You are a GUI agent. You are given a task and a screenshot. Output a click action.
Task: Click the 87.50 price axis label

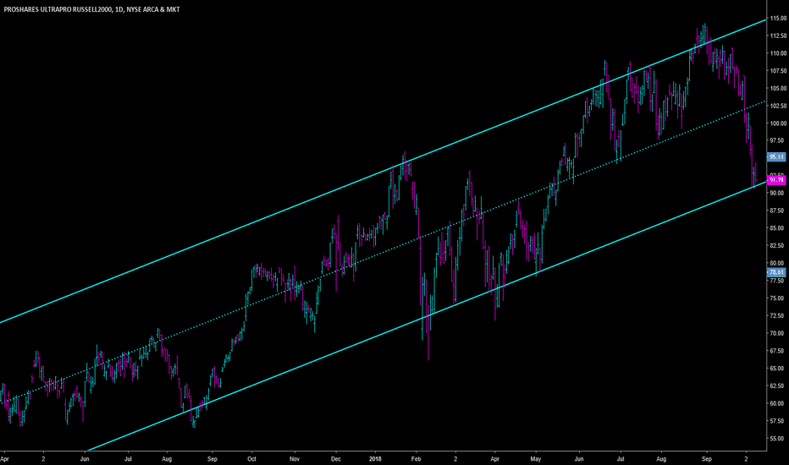tap(778, 211)
